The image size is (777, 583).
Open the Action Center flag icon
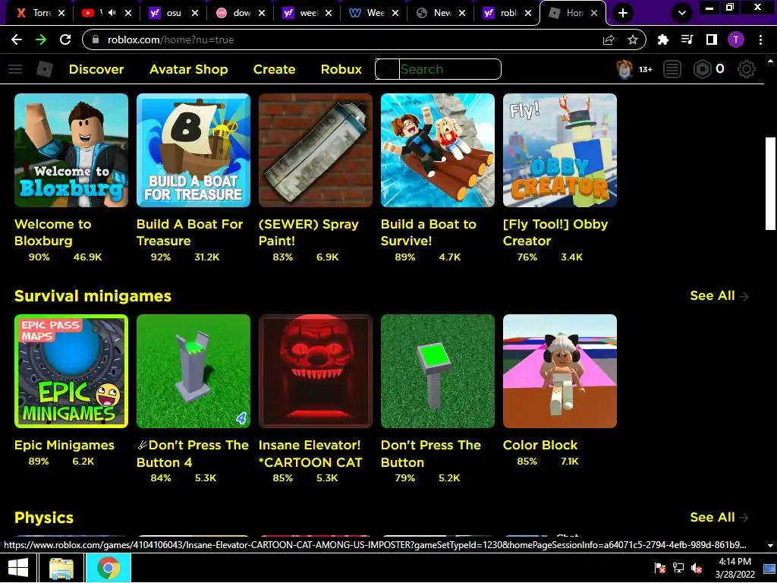(659, 568)
